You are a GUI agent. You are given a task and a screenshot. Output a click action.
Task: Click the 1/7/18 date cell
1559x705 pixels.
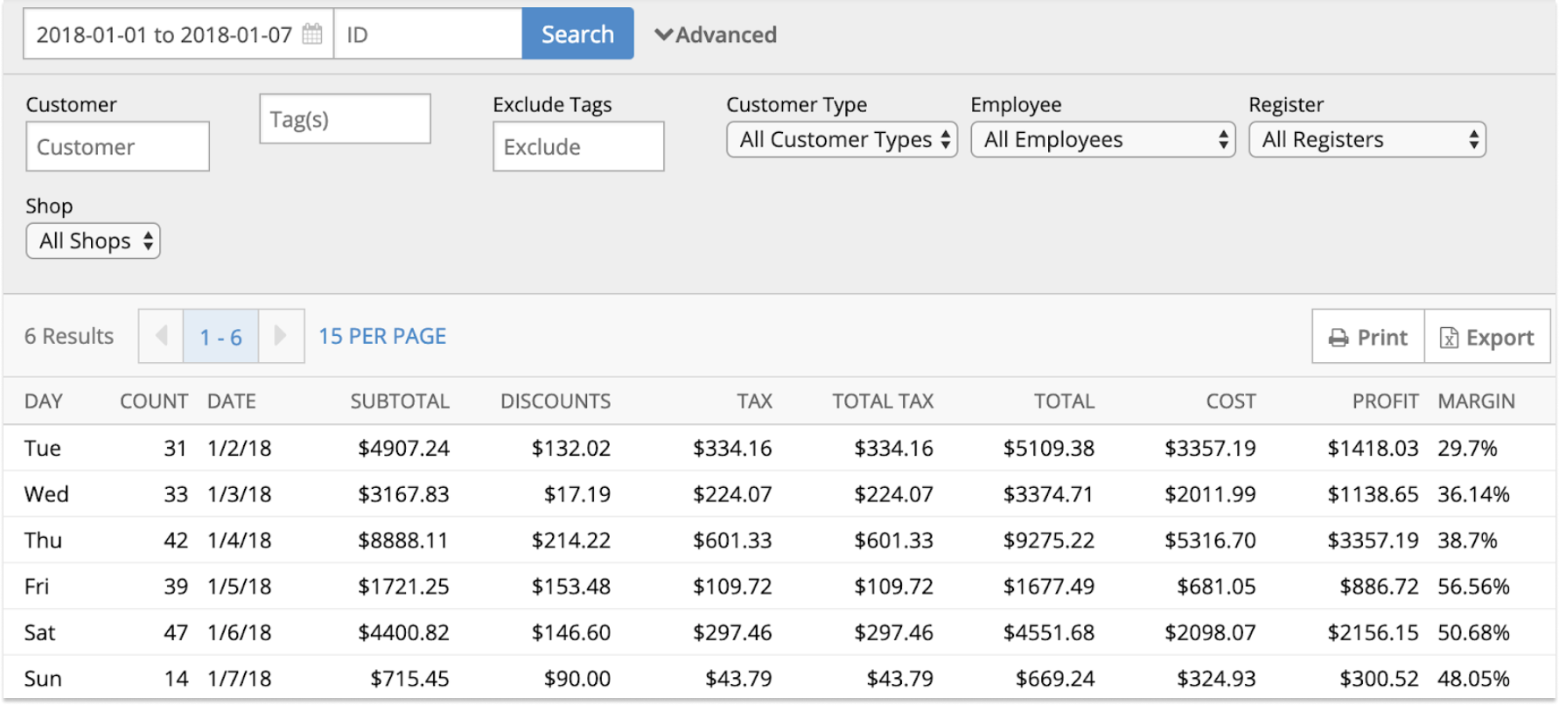[239, 679]
